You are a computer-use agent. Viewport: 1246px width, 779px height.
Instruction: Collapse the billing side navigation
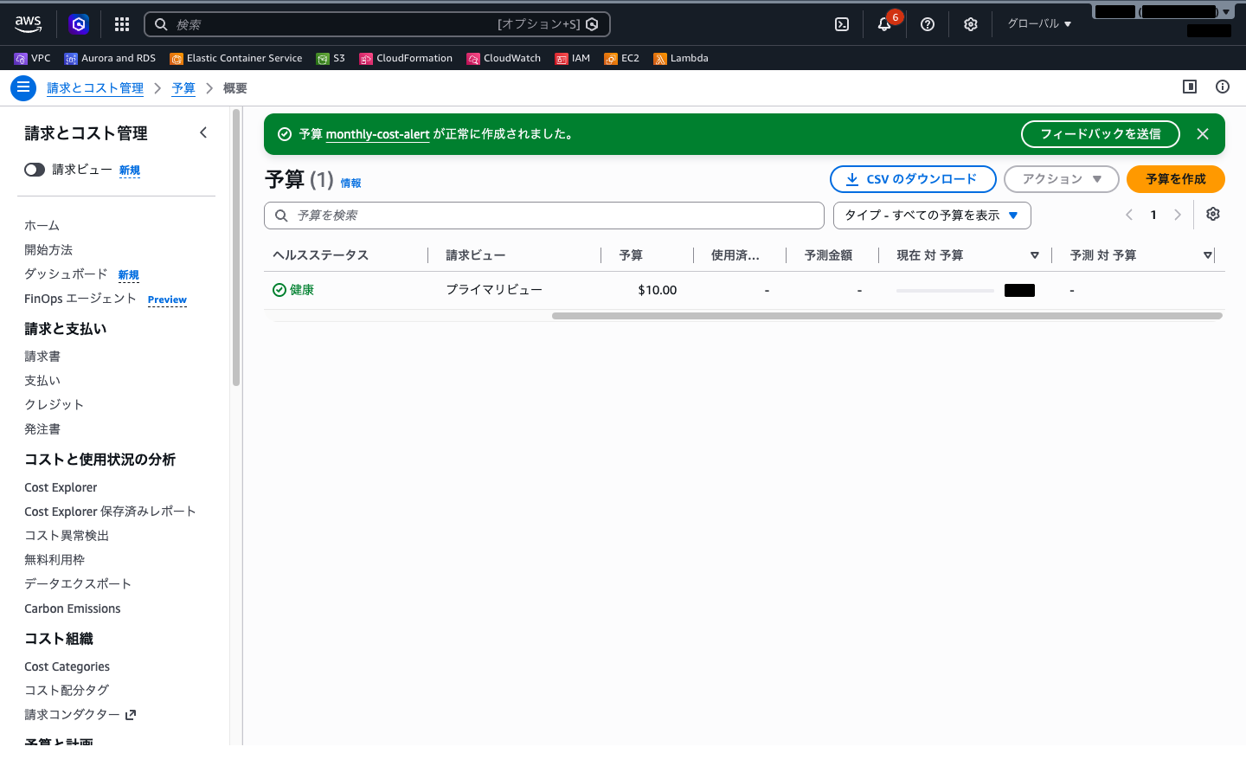pyautogui.click(x=203, y=132)
